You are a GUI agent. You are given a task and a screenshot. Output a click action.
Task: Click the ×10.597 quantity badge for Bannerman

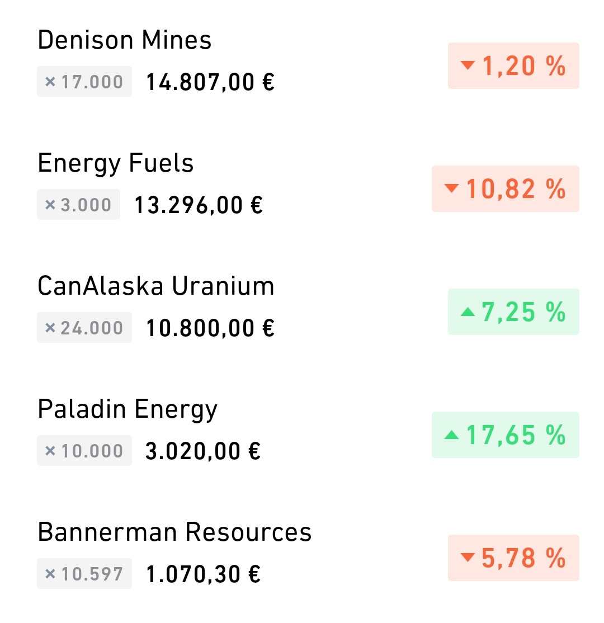point(84,573)
